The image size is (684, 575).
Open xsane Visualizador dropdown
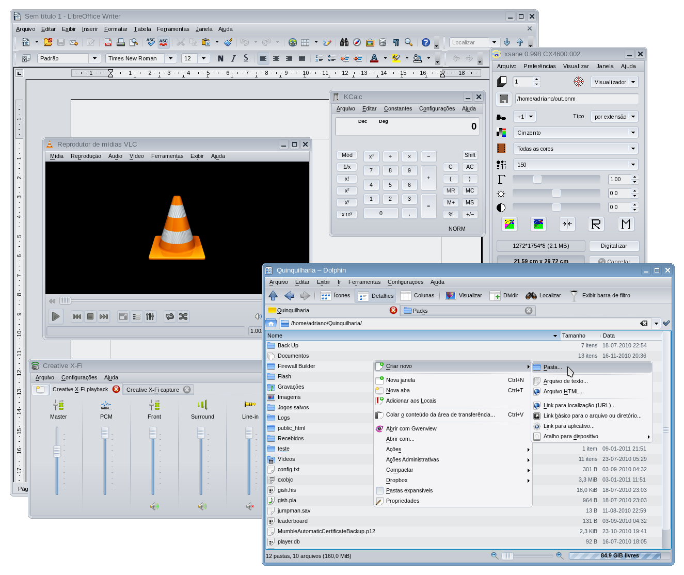[x=614, y=82]
